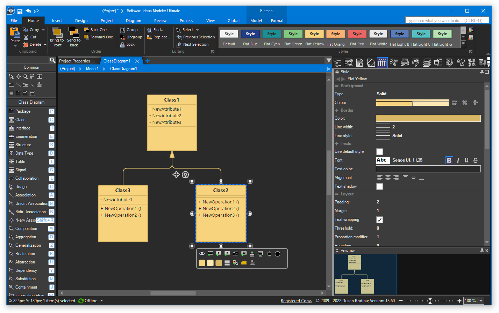The width and height of the screenshot is (499, 313).
Task: Open the print settings icon in the right toolbar
Action: coord(405,62)
